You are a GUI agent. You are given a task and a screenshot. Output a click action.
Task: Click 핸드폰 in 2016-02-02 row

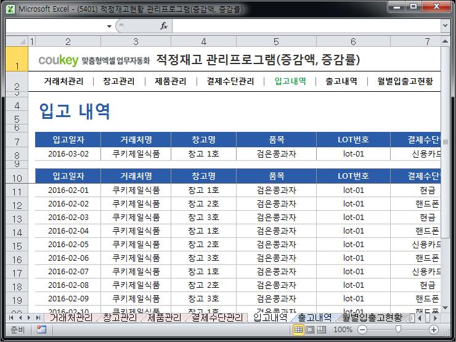(427, 204)
